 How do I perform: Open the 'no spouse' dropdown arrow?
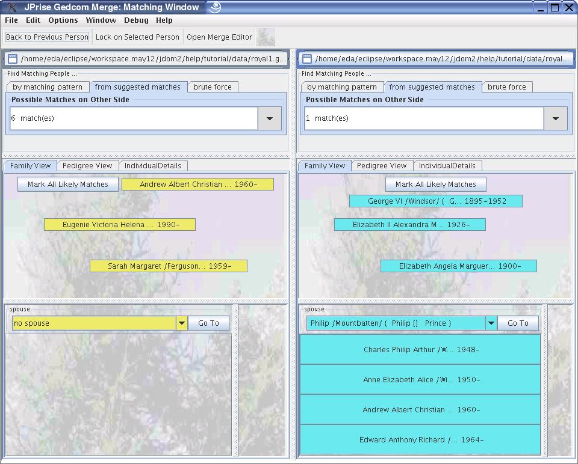181,323
